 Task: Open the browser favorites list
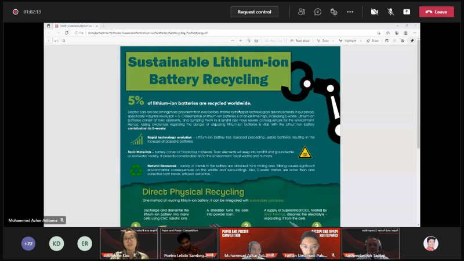pyautogui.click(x=388, y=33)
